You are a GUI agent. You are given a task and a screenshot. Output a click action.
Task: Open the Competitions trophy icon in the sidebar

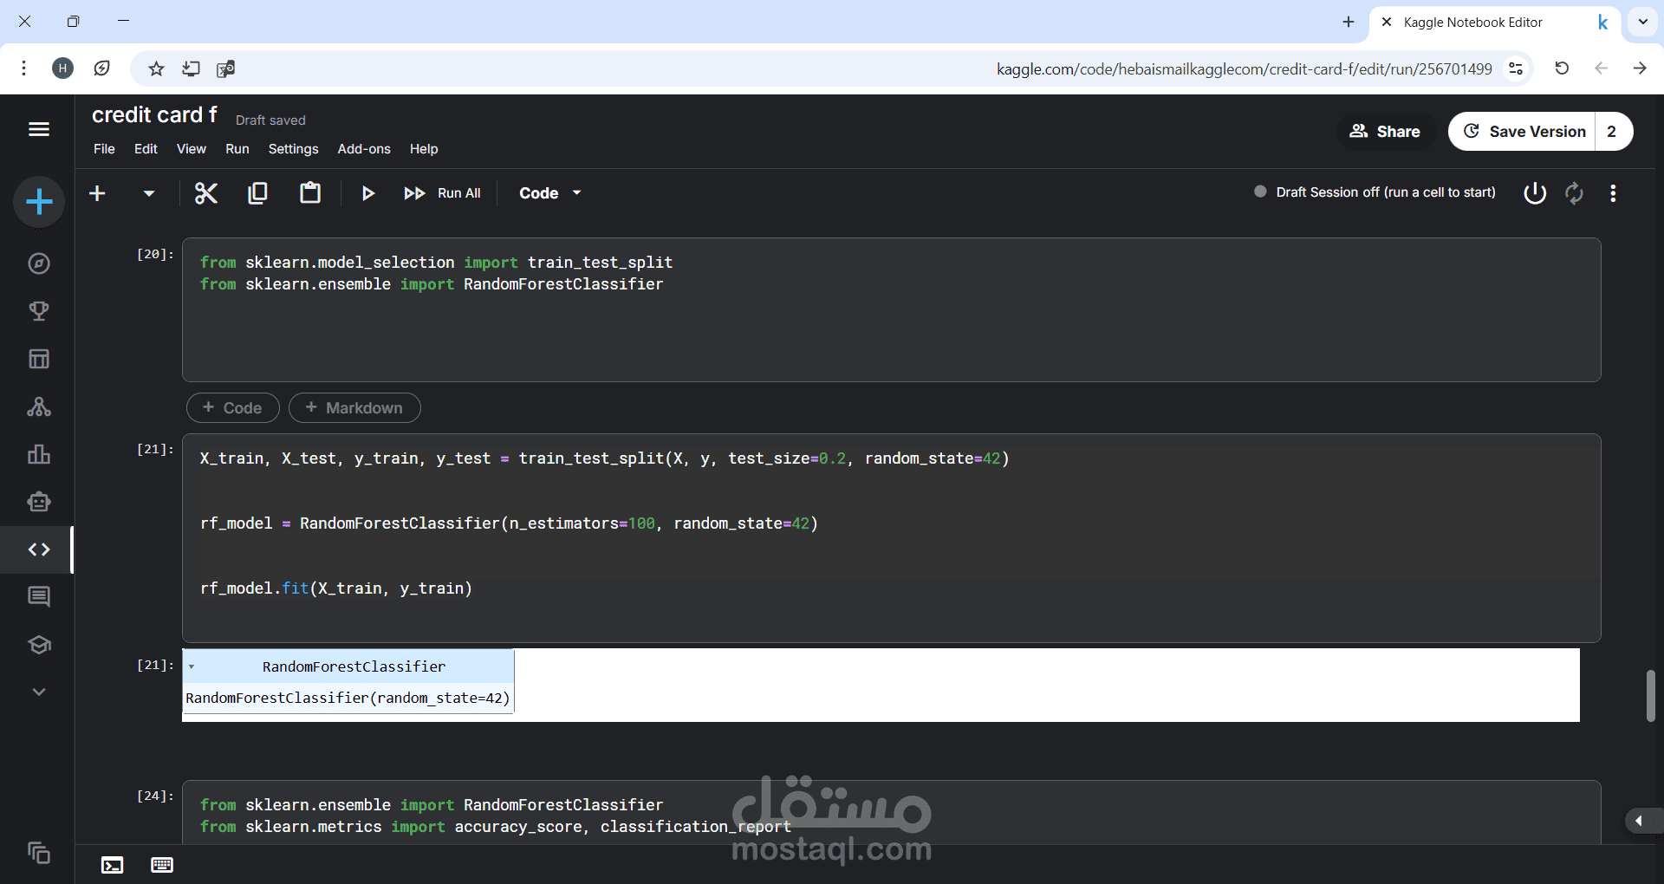pyautogui.click(x=39, y=311)
